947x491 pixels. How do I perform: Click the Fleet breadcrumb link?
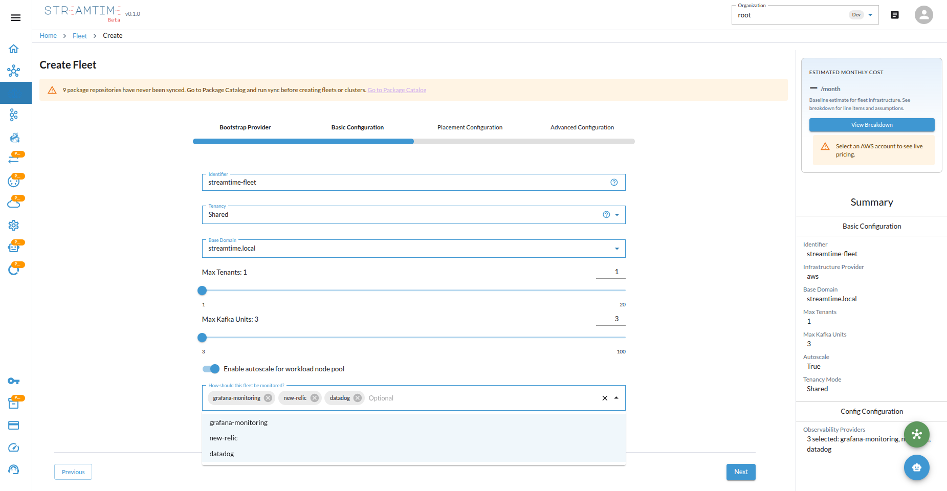coord(80,36)
